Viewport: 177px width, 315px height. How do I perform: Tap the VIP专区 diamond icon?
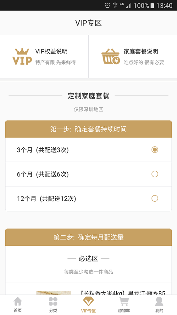tap(88, 301)
